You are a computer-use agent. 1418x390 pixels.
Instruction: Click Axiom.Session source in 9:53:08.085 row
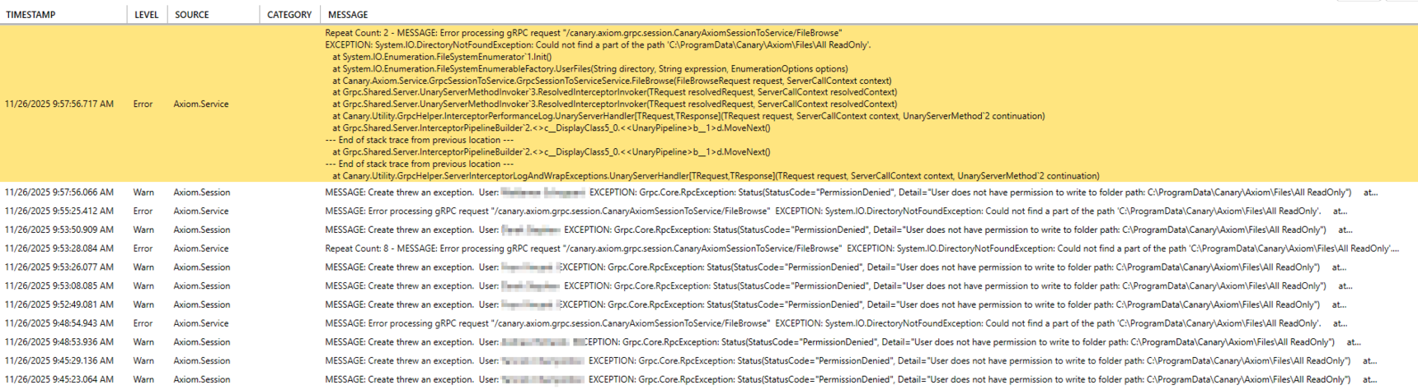pos(202,286)
